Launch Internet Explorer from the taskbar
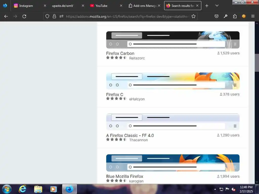This screenshot has height=194, width=259. pyautogui.click(x=23, y=189)
